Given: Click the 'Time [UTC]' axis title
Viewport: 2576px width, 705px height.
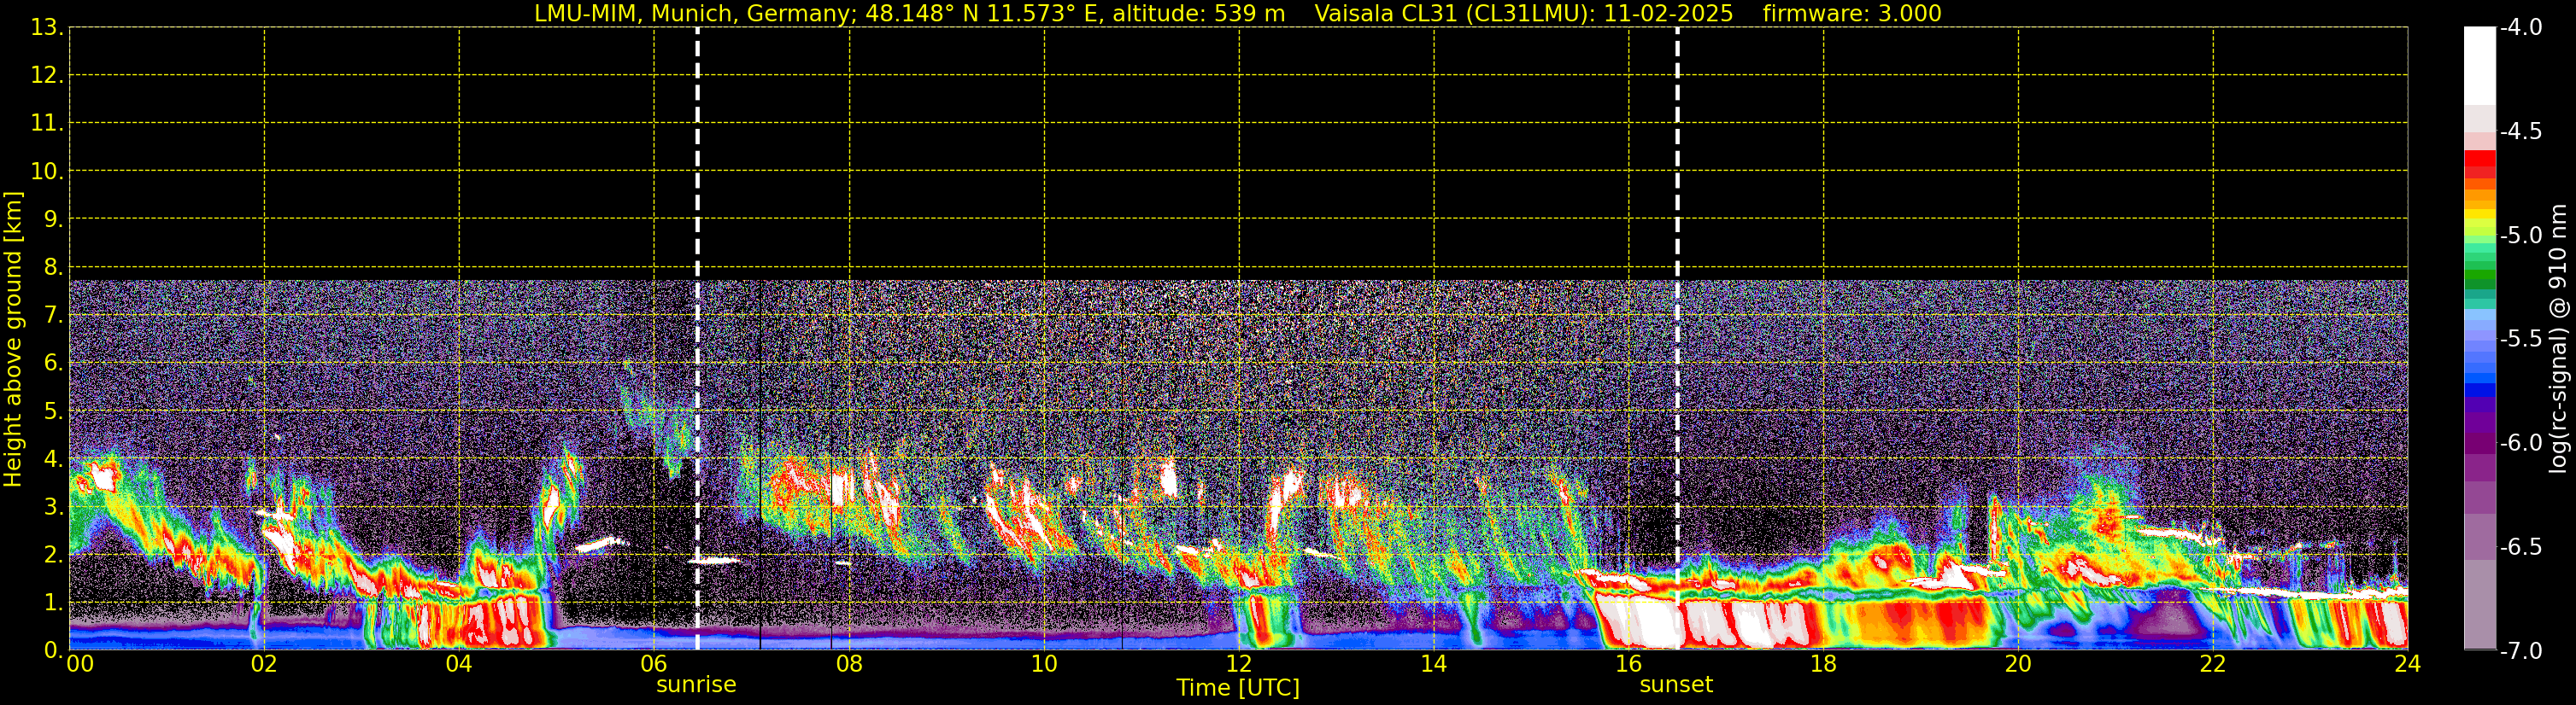Looking at the screenshot, I should [x=1238, y=688].
